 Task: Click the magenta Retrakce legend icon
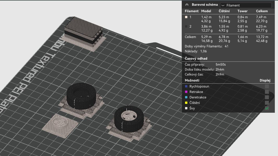(186, 92)
